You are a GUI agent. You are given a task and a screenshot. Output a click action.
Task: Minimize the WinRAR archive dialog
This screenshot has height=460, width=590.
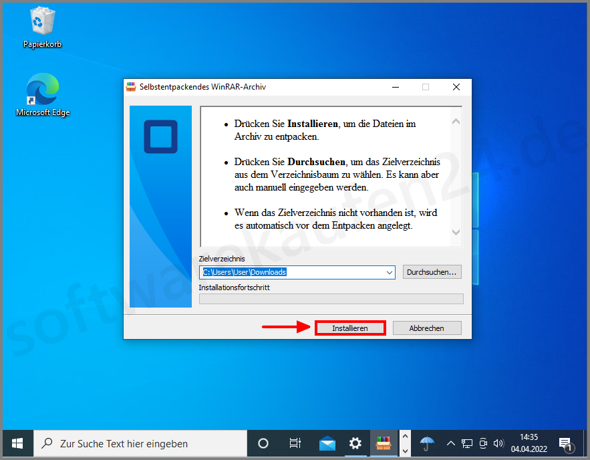[396, 87]
